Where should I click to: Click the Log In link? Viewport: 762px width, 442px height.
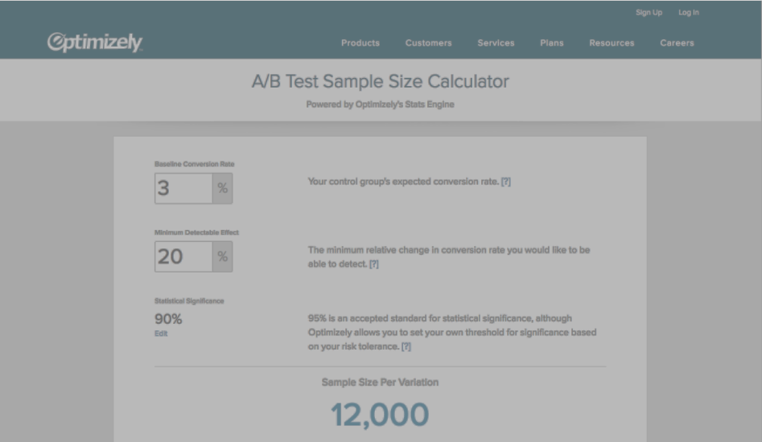[689, 13]
